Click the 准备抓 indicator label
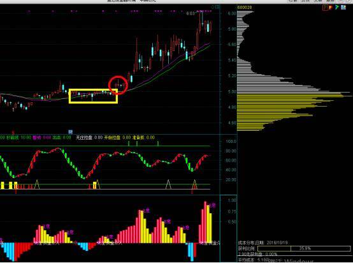 138,137
